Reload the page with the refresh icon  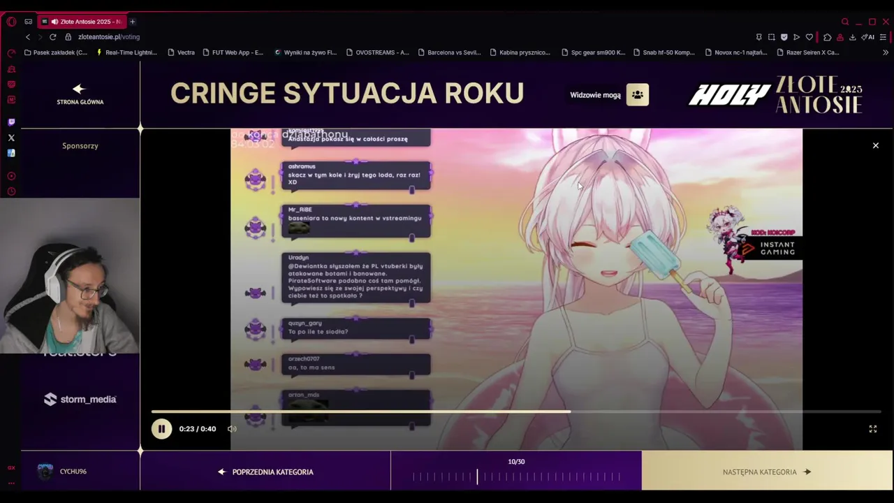pyautogui.click(x=52, y=37)
